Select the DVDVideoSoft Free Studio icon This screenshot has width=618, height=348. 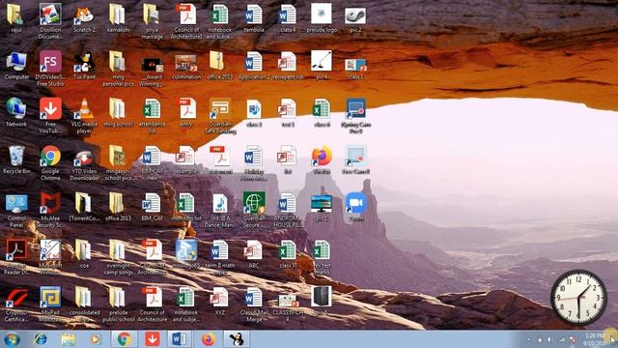pos(50,69)
